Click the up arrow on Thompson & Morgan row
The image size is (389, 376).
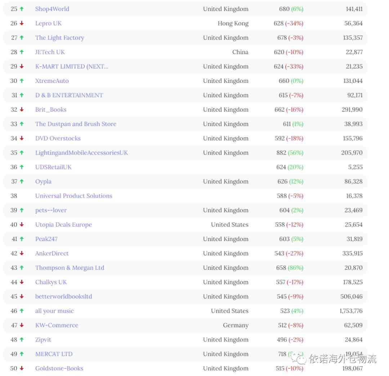click(22, 268)
